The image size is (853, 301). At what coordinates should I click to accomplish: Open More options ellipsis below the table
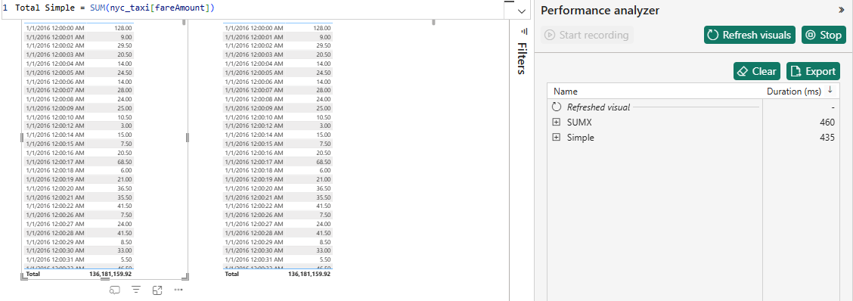(x=178, y=290)
